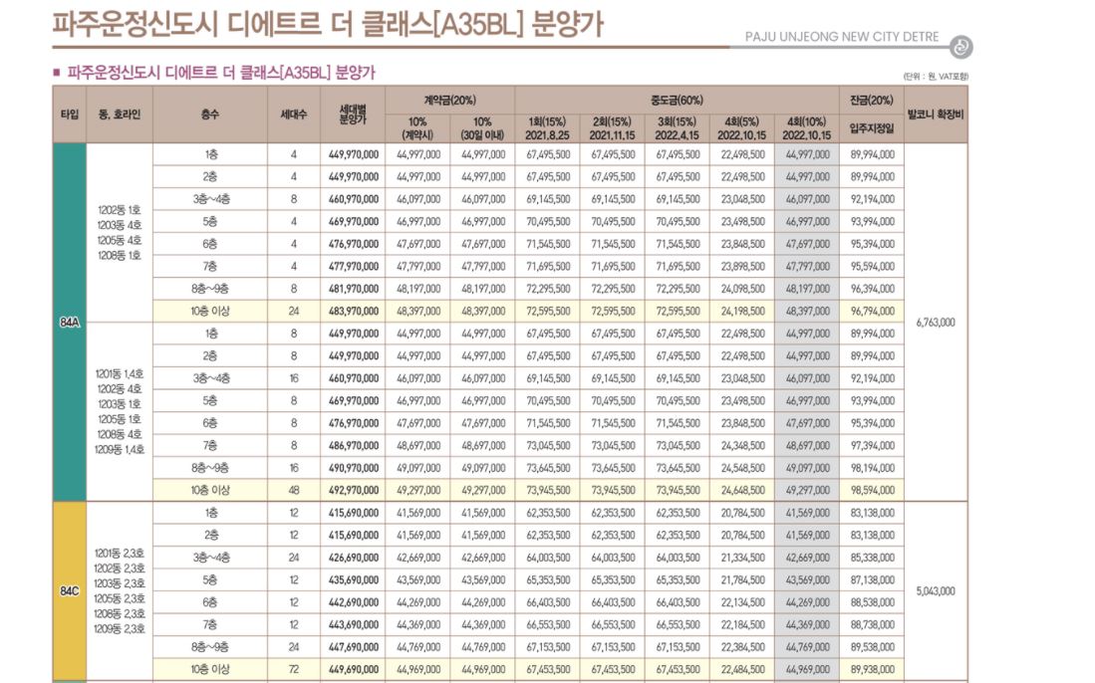This screenshot has height=683, width=1095.
Task: Click the green '84A' type cell
Action: [70, 323]
